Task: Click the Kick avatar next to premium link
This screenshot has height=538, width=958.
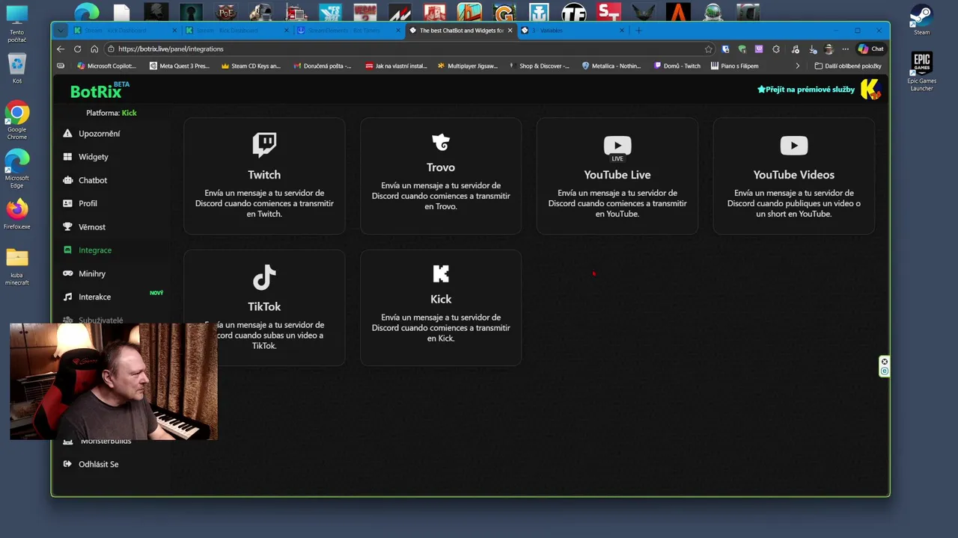Action: point(870,90)
